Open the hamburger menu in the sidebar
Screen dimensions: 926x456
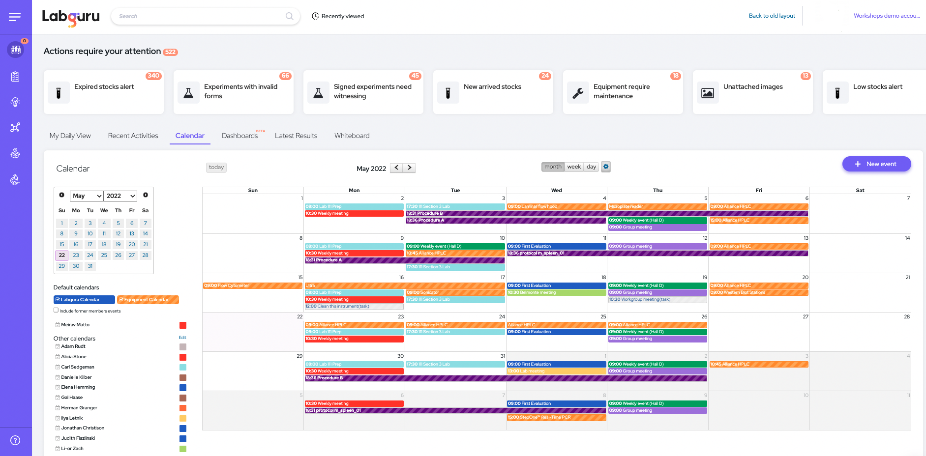[15, 17]
